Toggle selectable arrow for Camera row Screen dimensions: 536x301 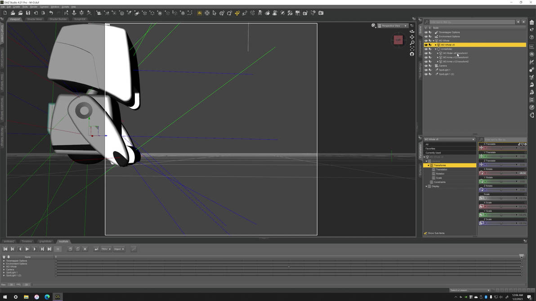coord(430,66)
